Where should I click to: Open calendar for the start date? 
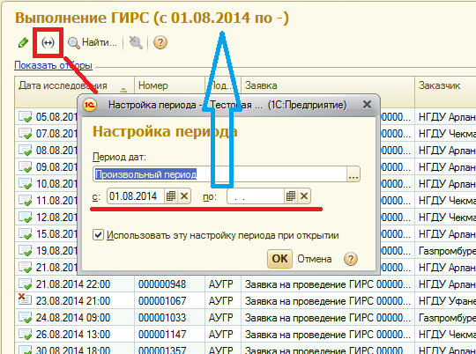pos(171,196)
